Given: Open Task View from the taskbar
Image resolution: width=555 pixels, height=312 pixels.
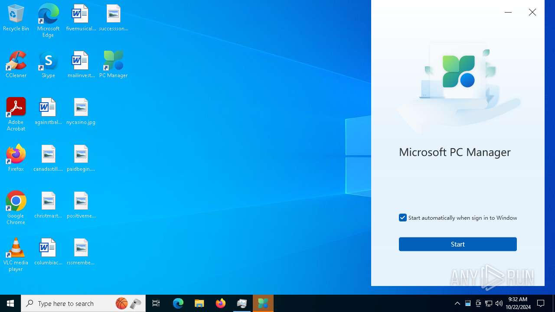Looking at the screenshot, I should tap(156, 303).
